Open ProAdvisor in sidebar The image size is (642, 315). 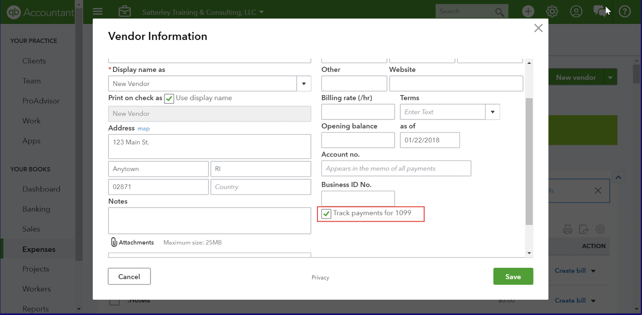click(x=41, y=101)
